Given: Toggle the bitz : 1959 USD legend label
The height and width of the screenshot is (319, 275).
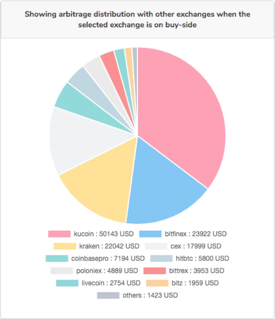Looking at the screenshot, I should click(x=195, y=283).
